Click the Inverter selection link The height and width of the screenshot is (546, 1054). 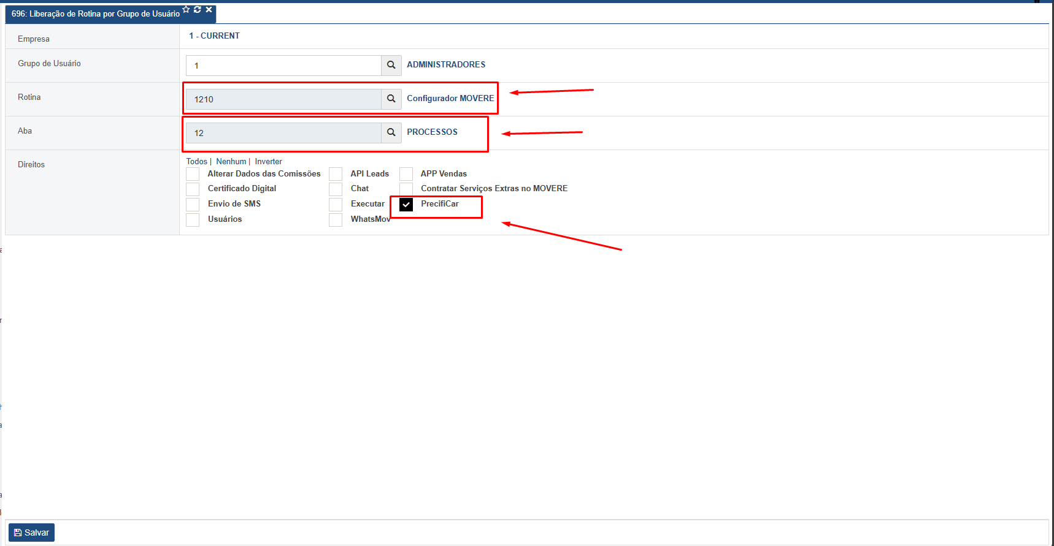tap(269, 162)
